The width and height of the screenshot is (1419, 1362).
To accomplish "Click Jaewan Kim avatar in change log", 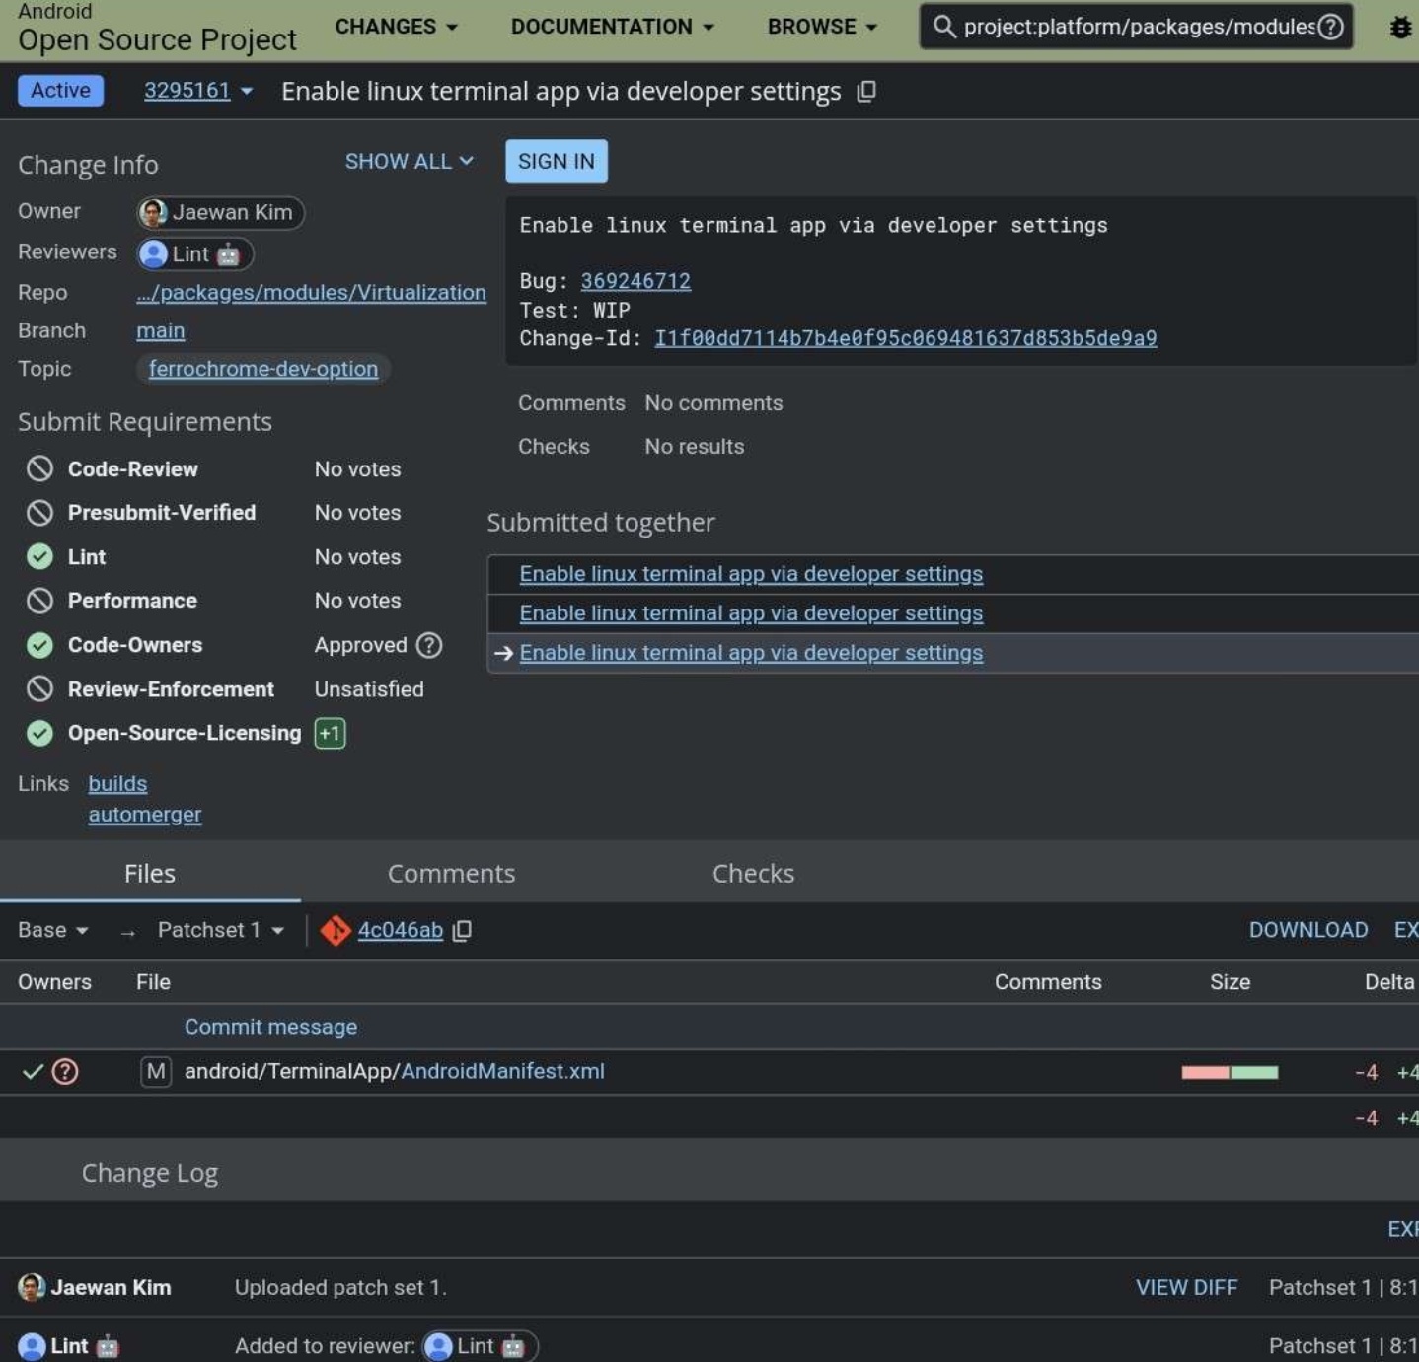I will click(x=32, y=1287).
